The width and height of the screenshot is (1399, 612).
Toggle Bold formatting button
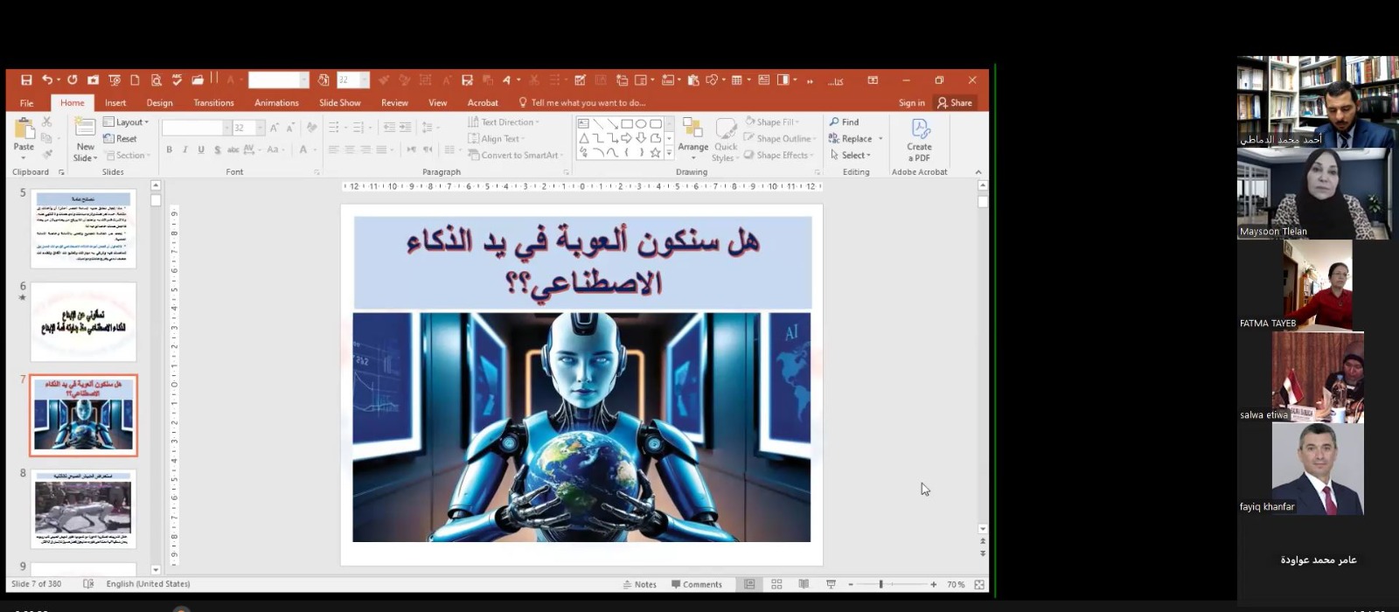(169, 150)
